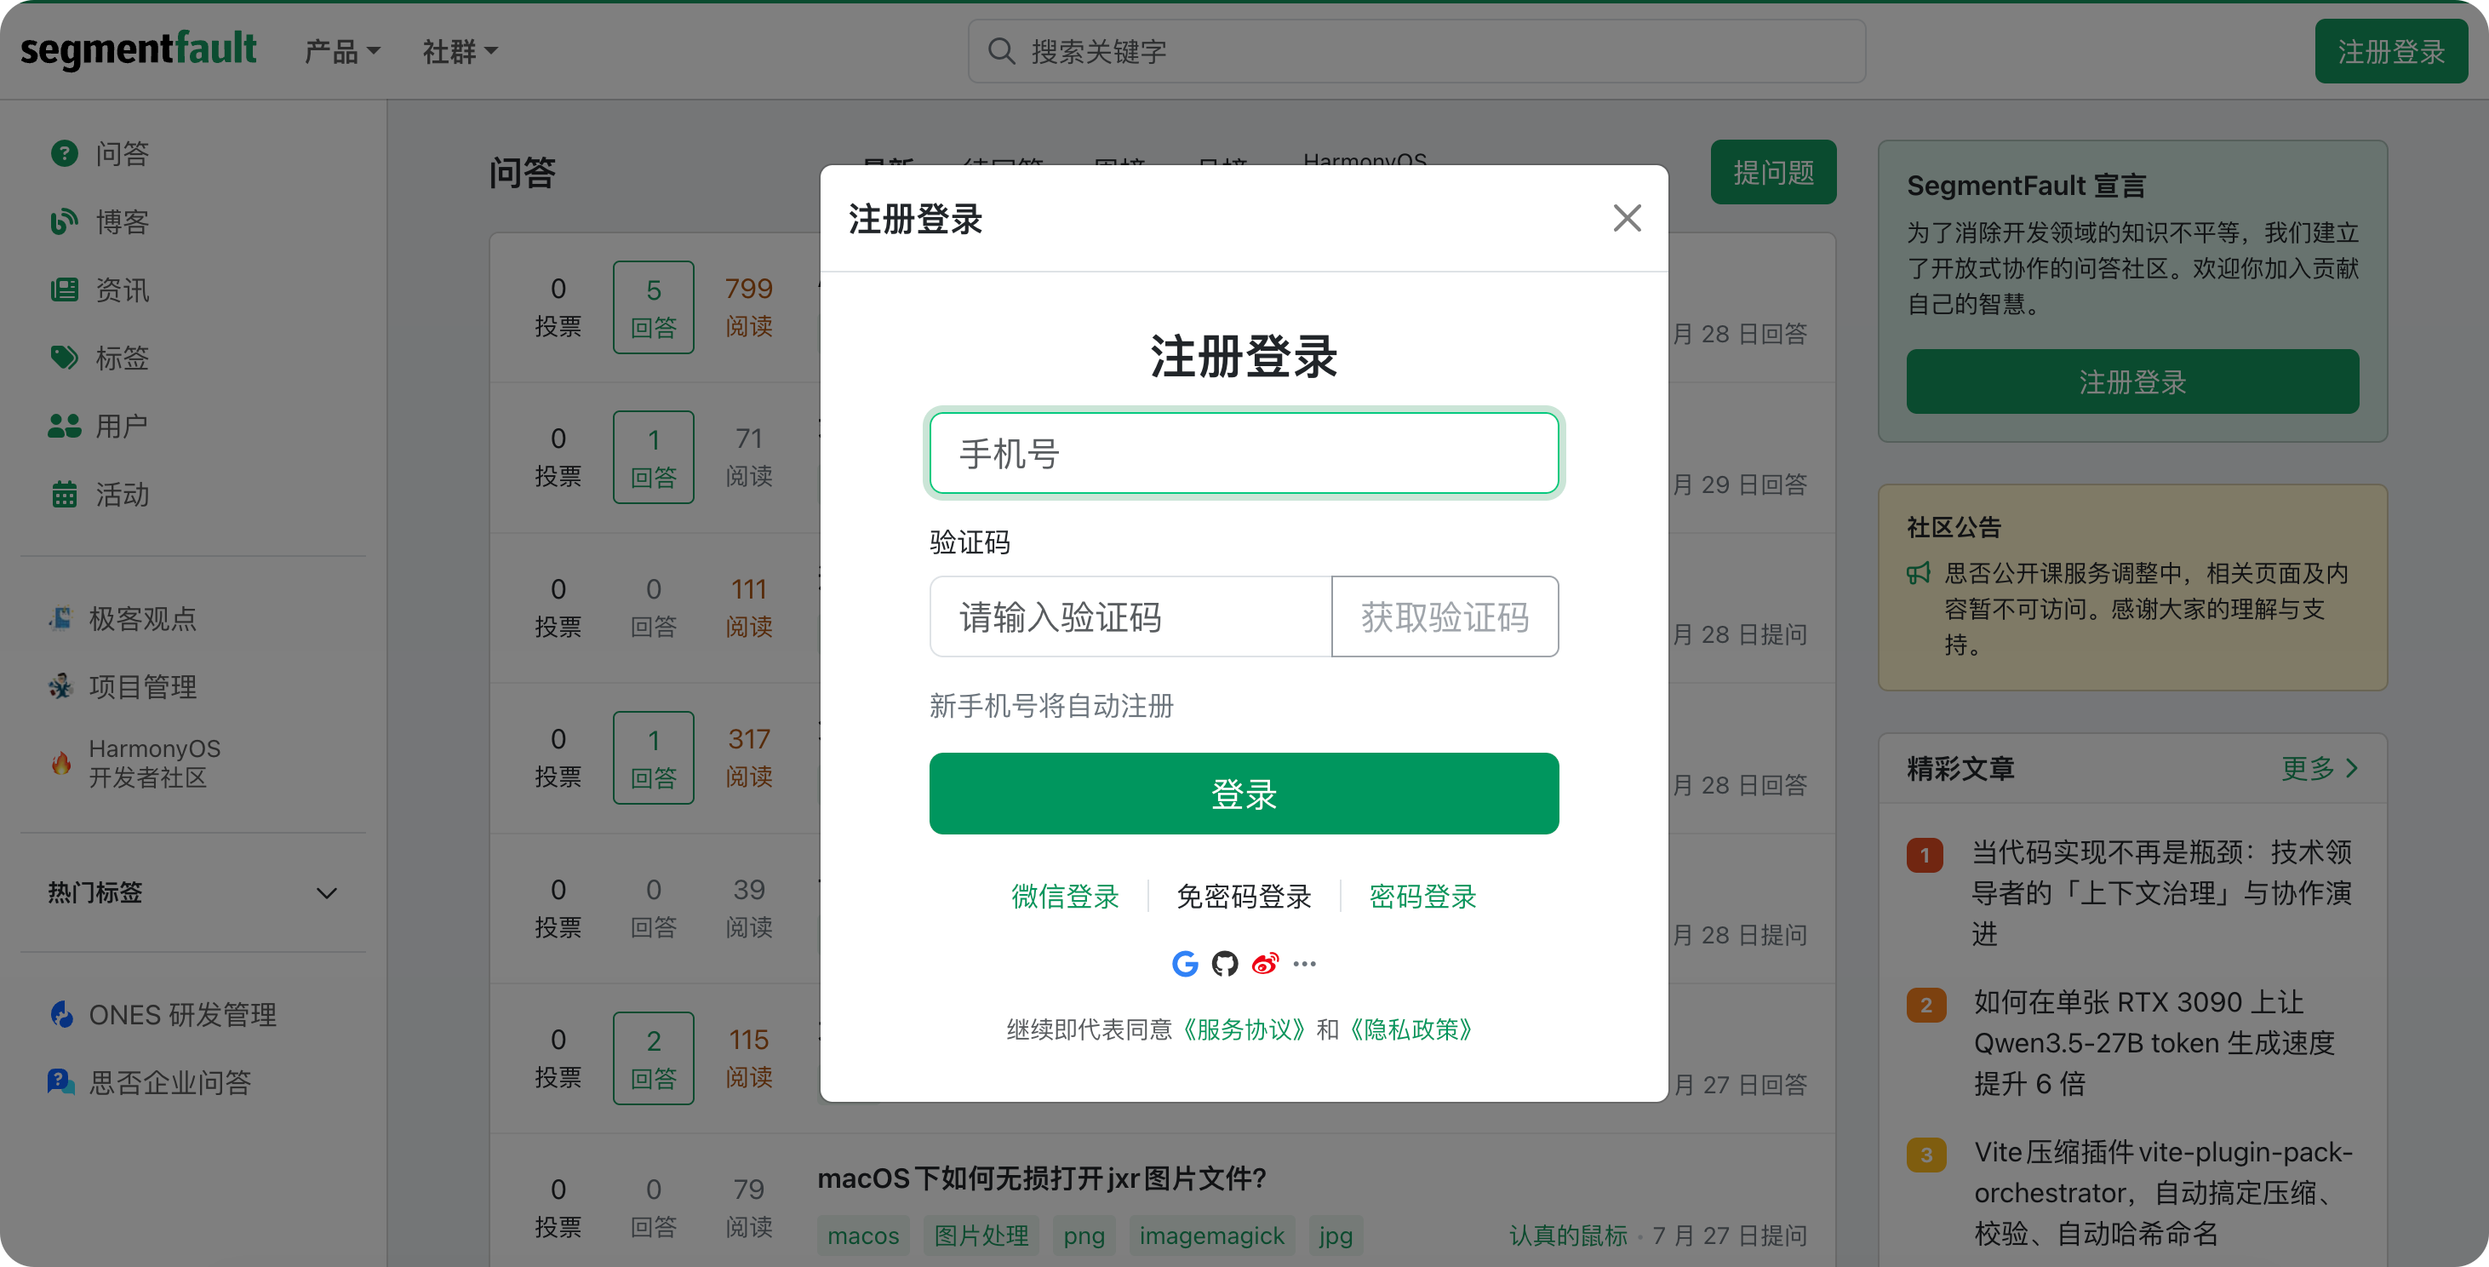2489x1267 pixels.
Task: Select the 图片处理 tag
Action: [x=981, y=1236]
